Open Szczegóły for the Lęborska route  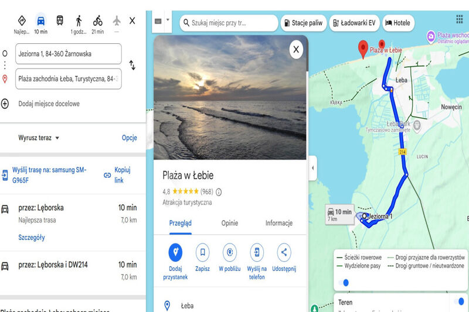(32, 237)
